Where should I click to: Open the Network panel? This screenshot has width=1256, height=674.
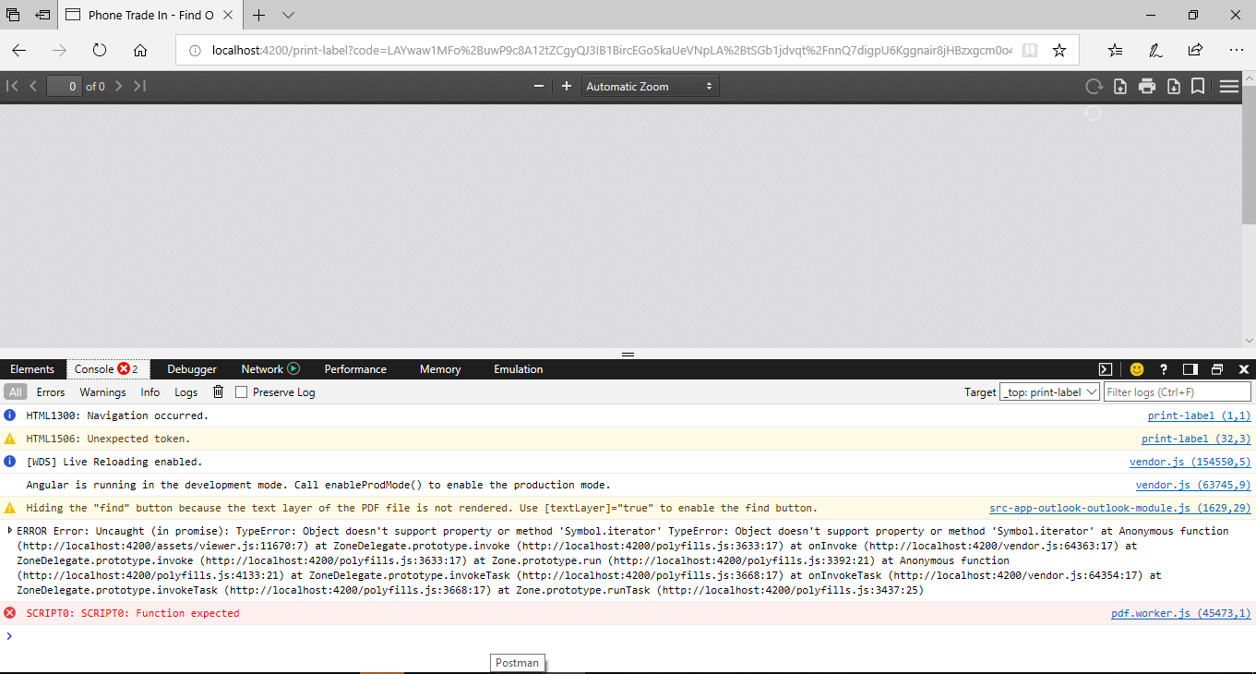click(x=263, y=368)
